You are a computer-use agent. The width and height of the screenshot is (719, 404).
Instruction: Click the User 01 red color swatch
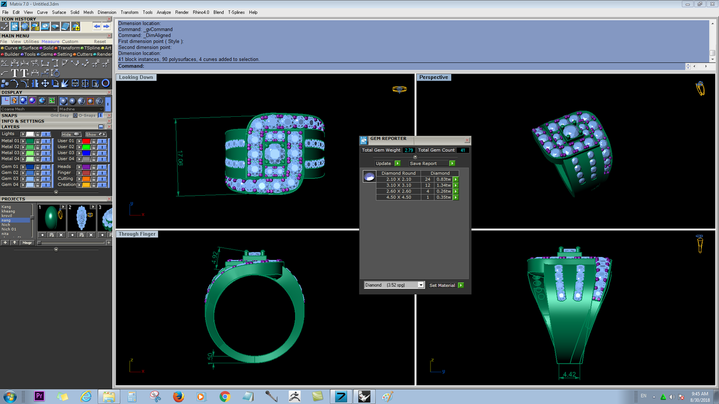(x=86, y=141)
